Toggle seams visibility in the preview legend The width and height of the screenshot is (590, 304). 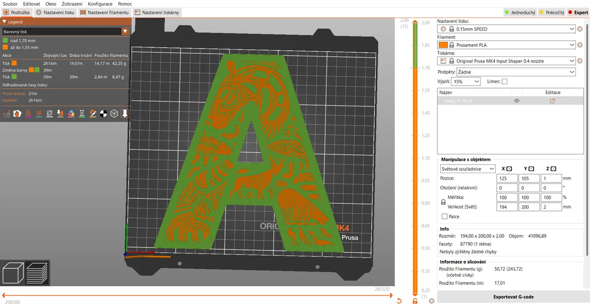pyautogui.click(x=49, y=113)
